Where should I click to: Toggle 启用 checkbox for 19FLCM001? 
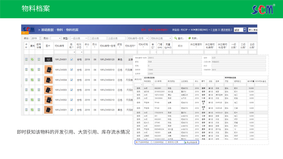pyautogui.click(x=72, y=110)
